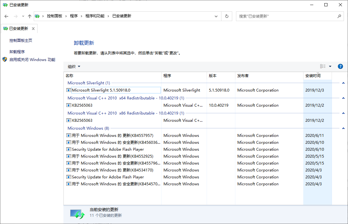Open 卸载程序 link

[17, 52]
